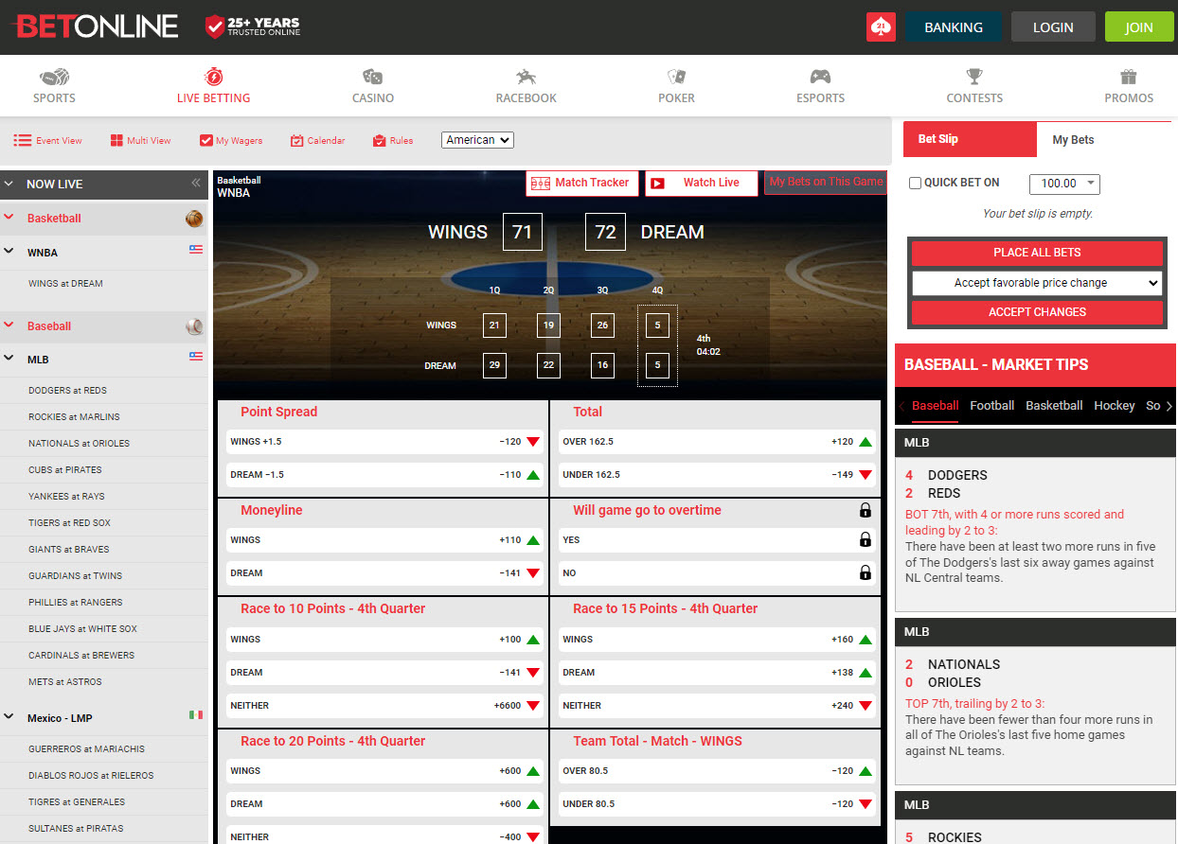Select the Baseball market tips tab
The width and height of the screenshot is (1178, 844).
click(935, 406)
